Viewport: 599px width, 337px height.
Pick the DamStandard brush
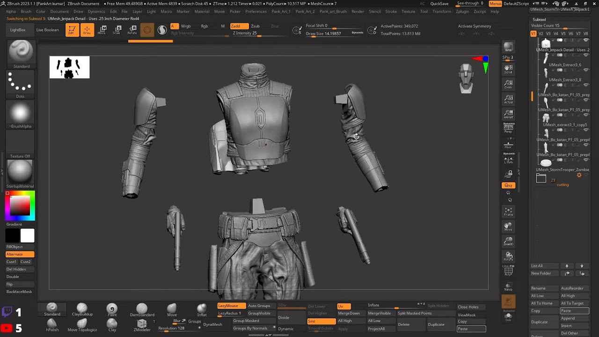142,309
